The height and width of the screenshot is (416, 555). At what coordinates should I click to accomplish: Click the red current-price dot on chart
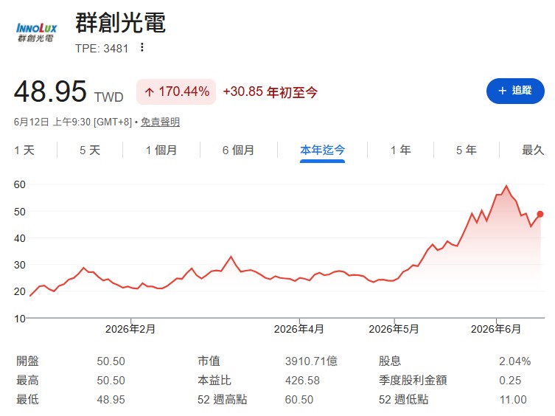click(x=540, y=214)
